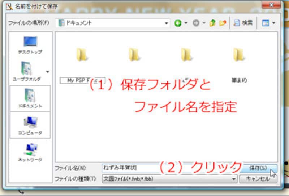Click the キャンセル button

(258, 179)
